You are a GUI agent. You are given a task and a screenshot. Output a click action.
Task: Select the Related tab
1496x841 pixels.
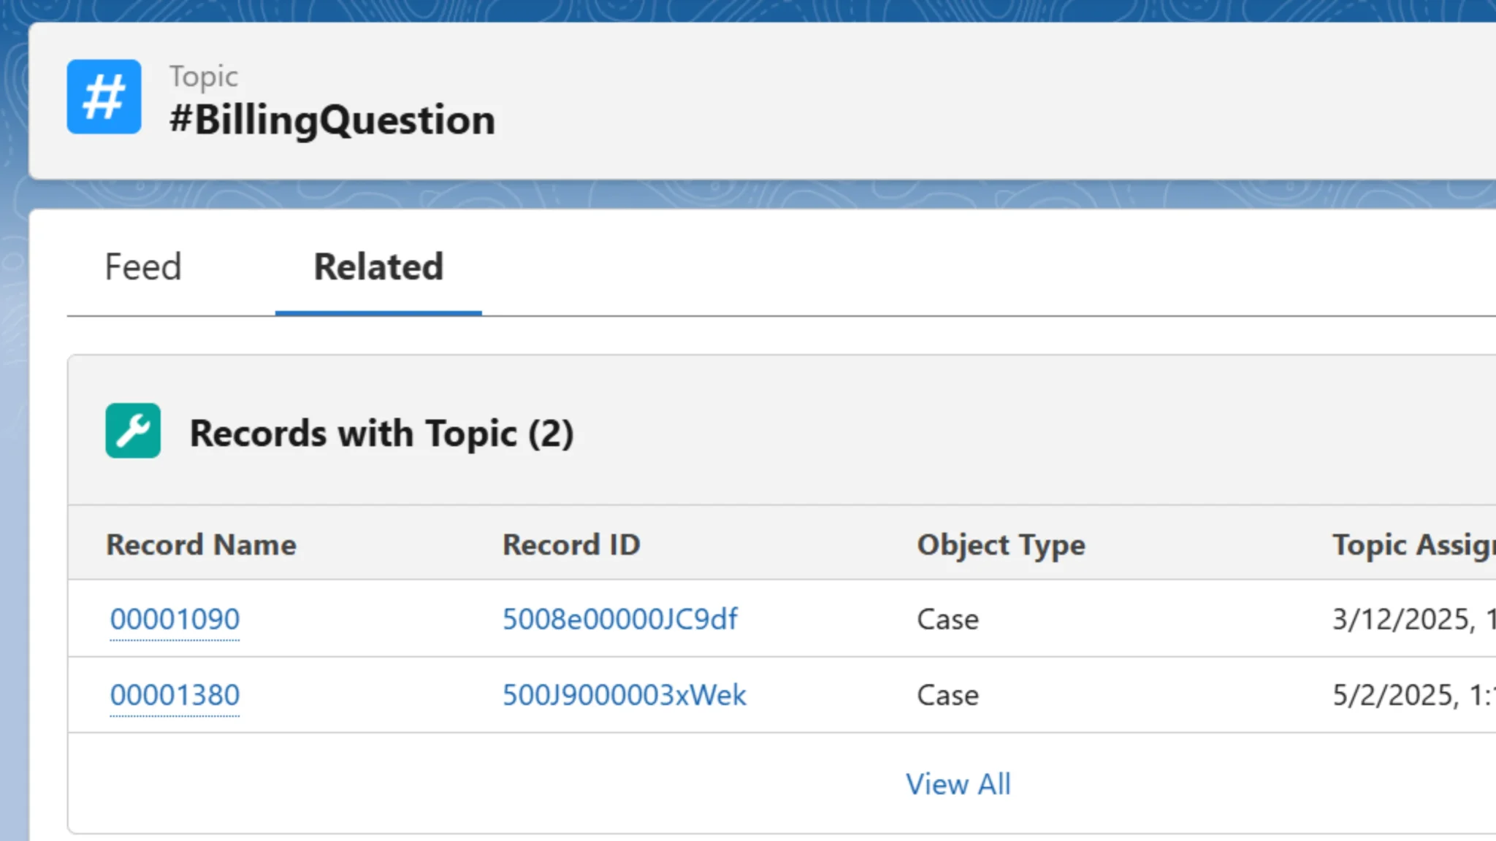point(378,266)
